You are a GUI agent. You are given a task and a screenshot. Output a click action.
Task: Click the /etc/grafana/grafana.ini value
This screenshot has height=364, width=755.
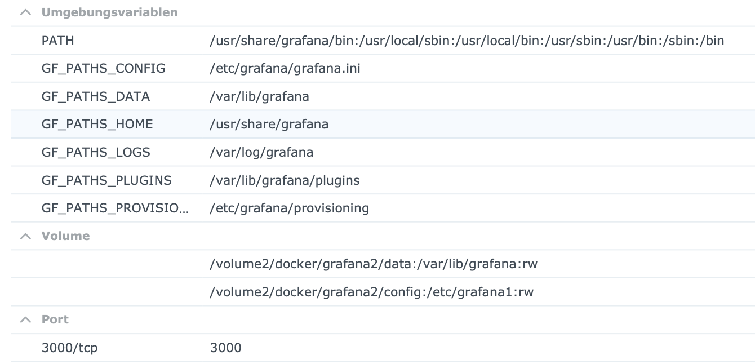click(x=285, y=69)
